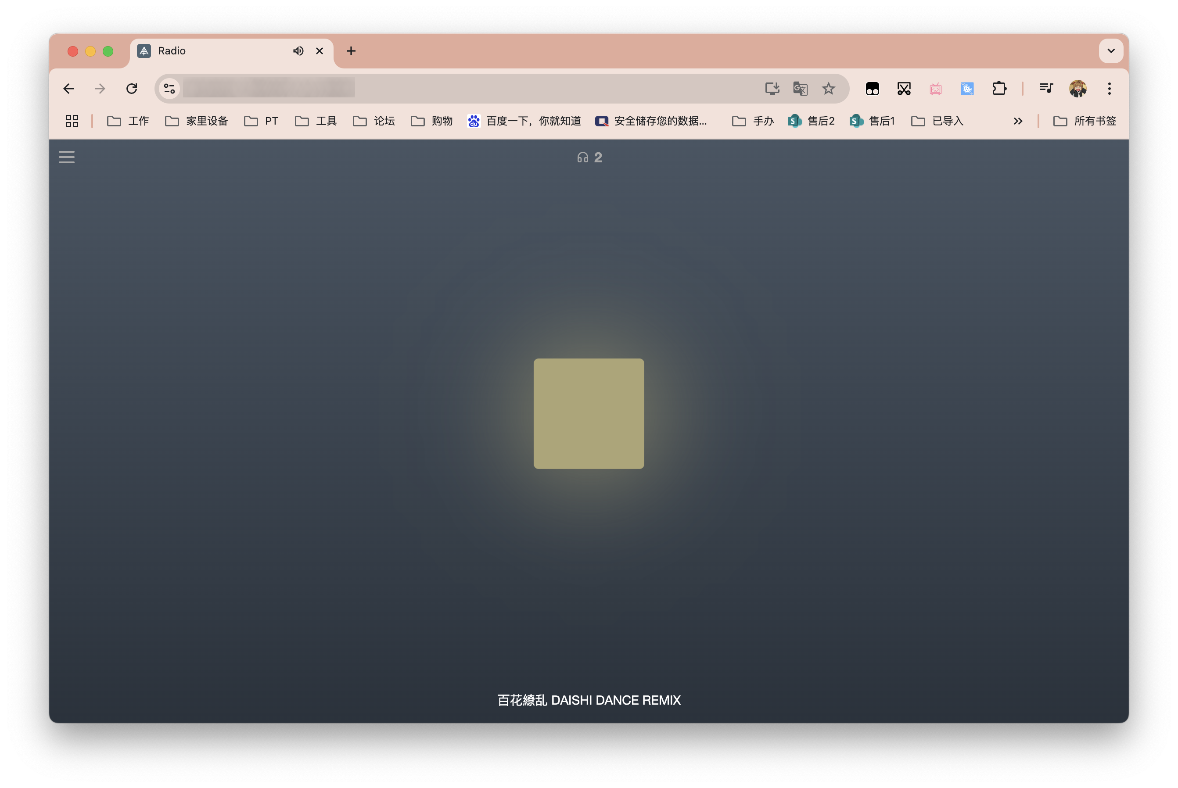Viewport: 1178px width, 788px height.
Task: Open the profile avatar
Action: point(1078,89)
